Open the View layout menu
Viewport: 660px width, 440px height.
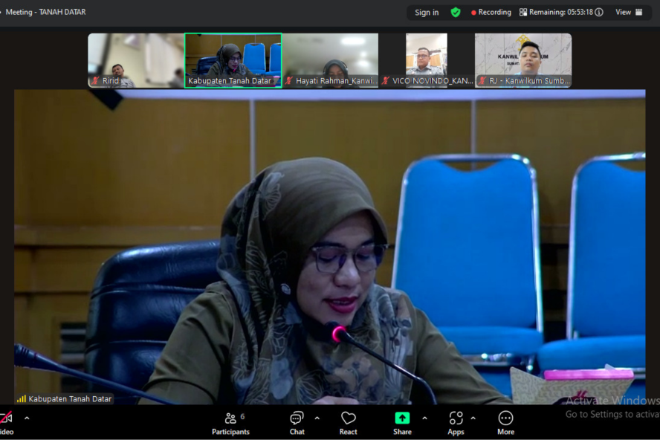pos(629,13)
